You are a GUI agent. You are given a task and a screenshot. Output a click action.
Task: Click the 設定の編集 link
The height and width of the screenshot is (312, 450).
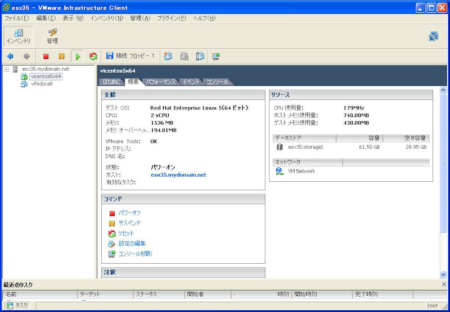tap(132, 244)
